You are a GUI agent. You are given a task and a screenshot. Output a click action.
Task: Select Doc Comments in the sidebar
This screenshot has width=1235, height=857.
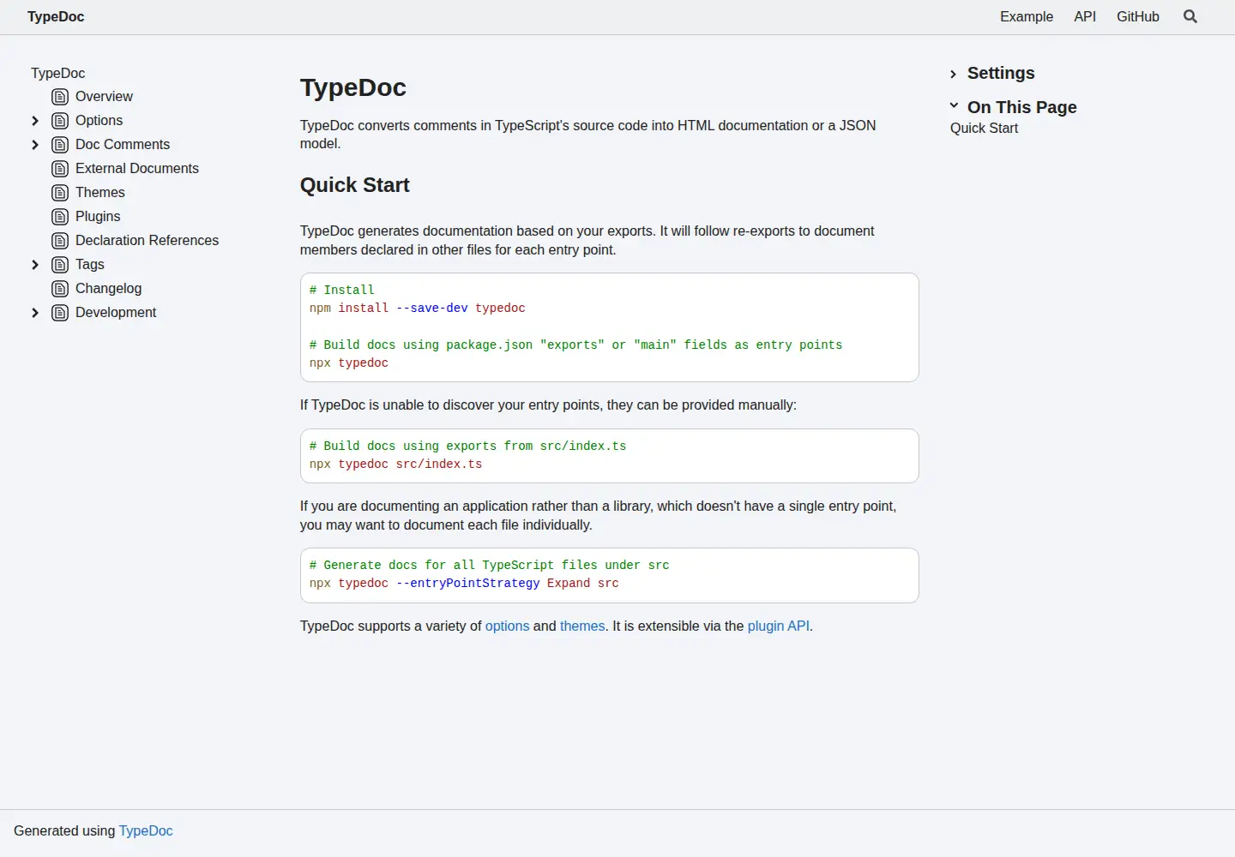pyautogui.click(x=123, y=145)
